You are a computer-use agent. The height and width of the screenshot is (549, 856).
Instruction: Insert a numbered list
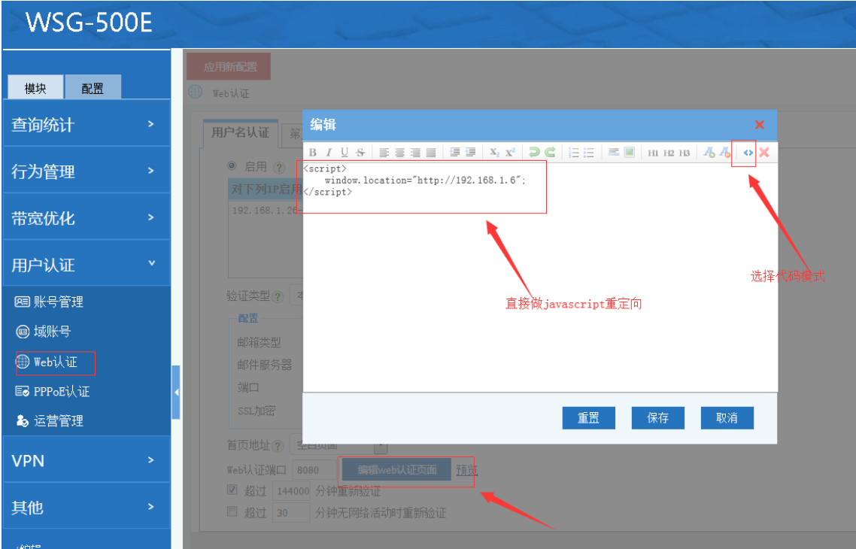point(574,153)
